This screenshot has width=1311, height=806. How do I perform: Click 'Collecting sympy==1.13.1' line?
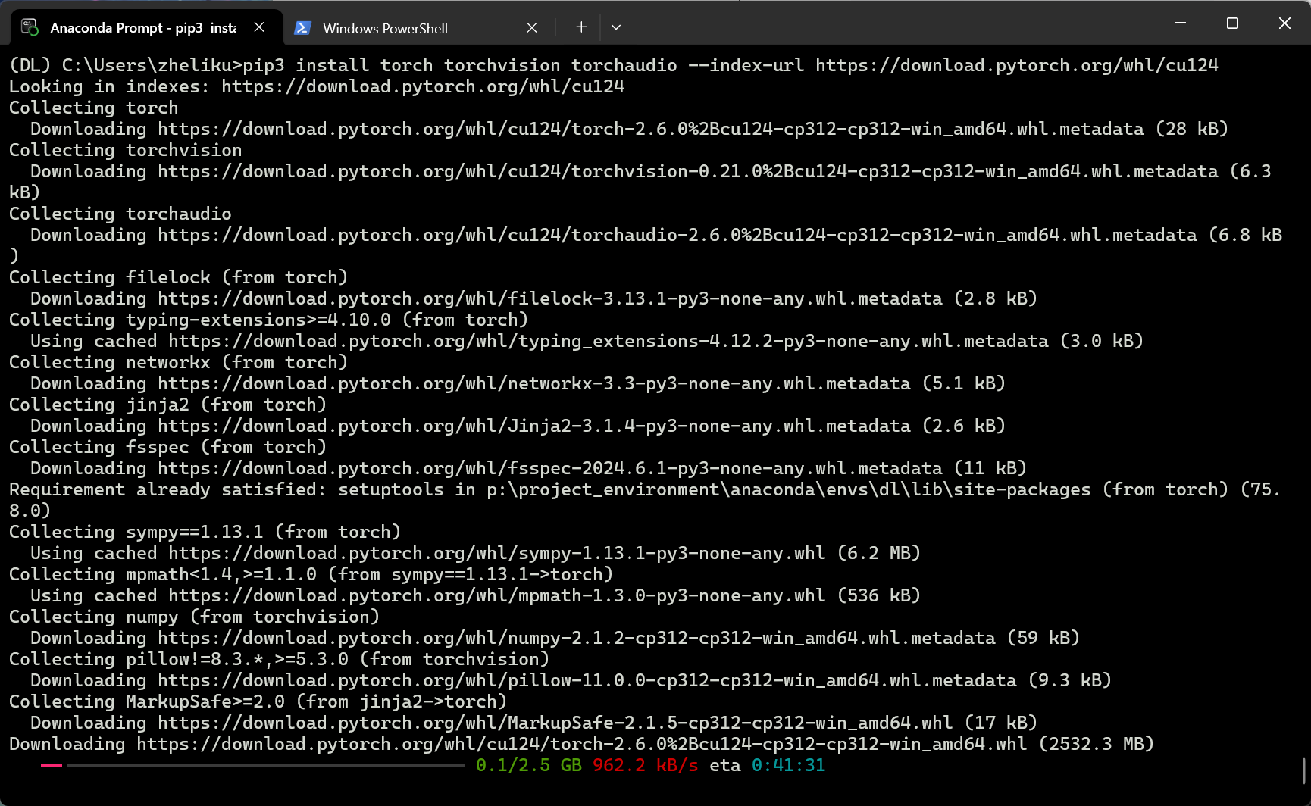click(x=205, y=532)
